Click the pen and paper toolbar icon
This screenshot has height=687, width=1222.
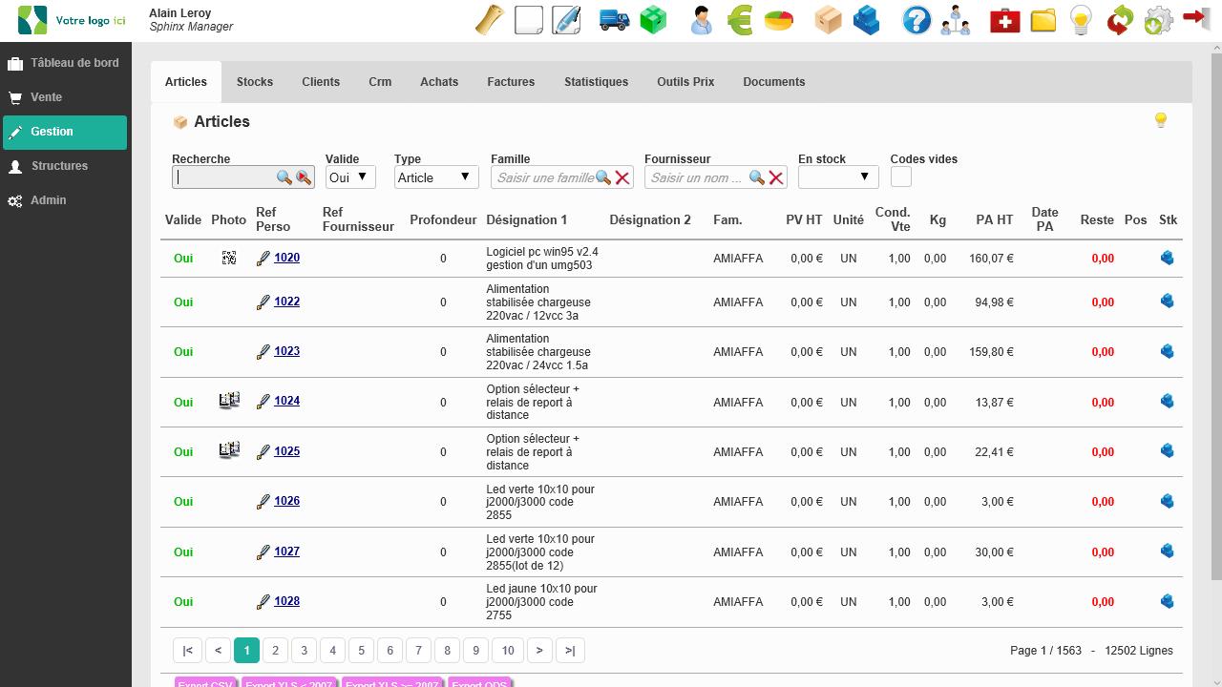click(x=566, y=20)
